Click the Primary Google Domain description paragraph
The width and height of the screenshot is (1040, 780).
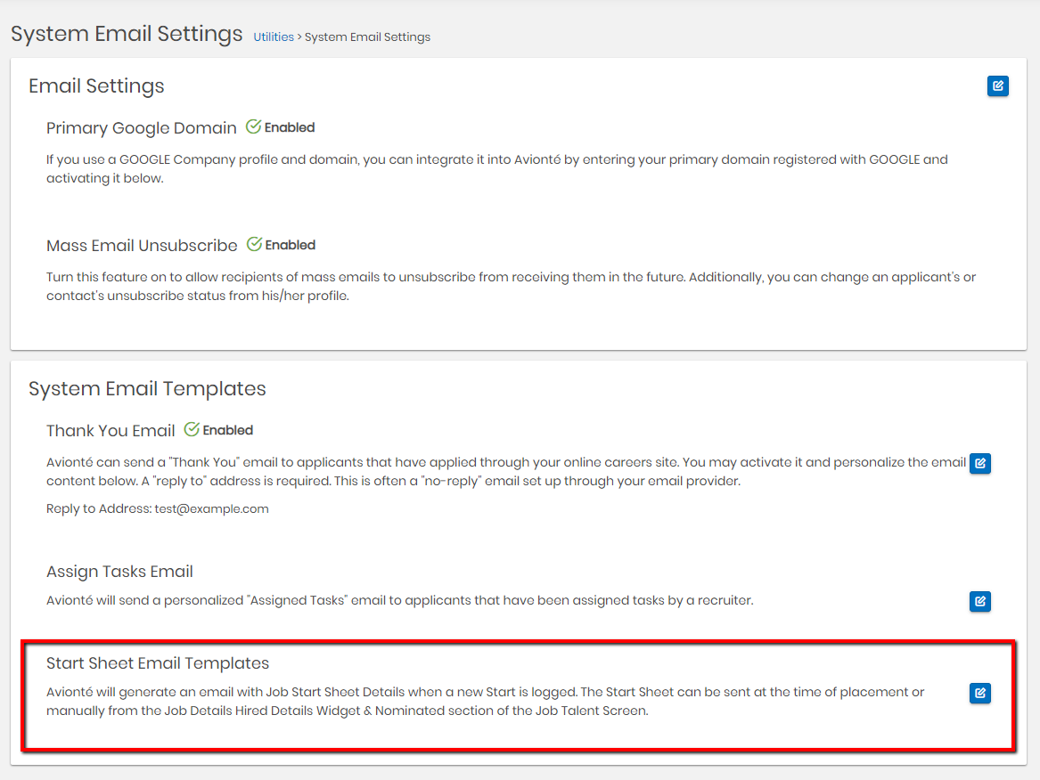click(x=496, y=169)
